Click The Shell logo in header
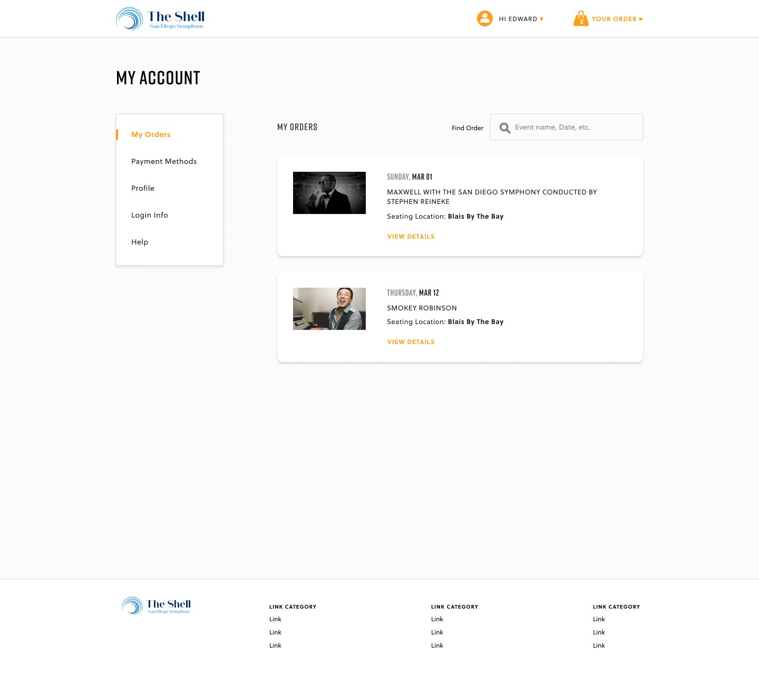759x685 pixels. coord(160,19)
